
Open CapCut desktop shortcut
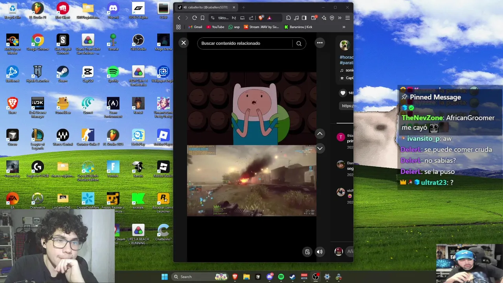pyautogui.click(x=88, y=74)
